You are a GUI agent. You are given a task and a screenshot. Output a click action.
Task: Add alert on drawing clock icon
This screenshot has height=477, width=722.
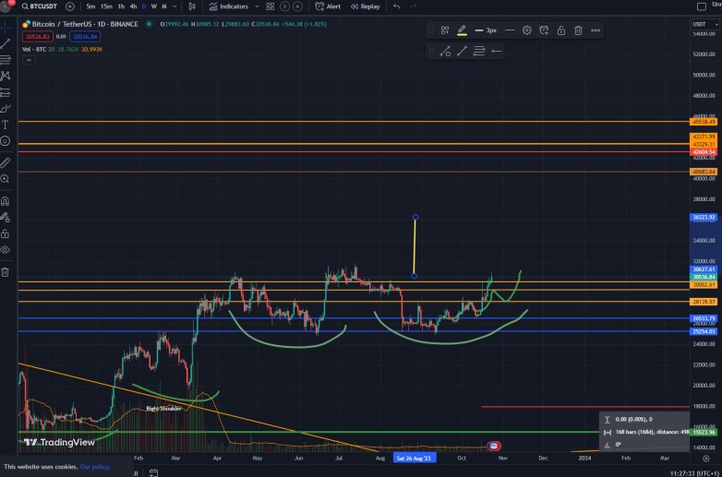pyautogui.click(x=544, y=30)
